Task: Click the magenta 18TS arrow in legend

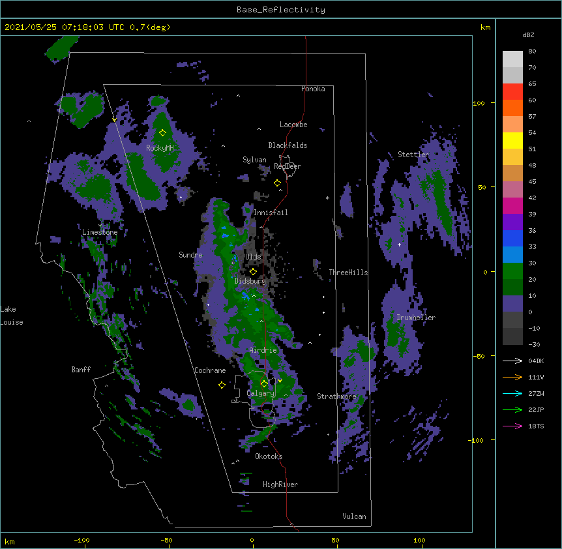Action: click(512, 426)
